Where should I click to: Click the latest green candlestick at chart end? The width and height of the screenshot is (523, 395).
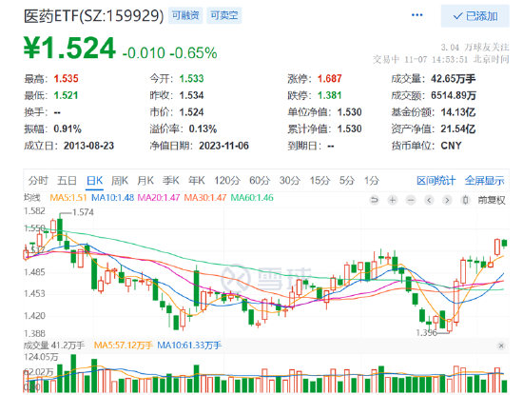(504, 244)
